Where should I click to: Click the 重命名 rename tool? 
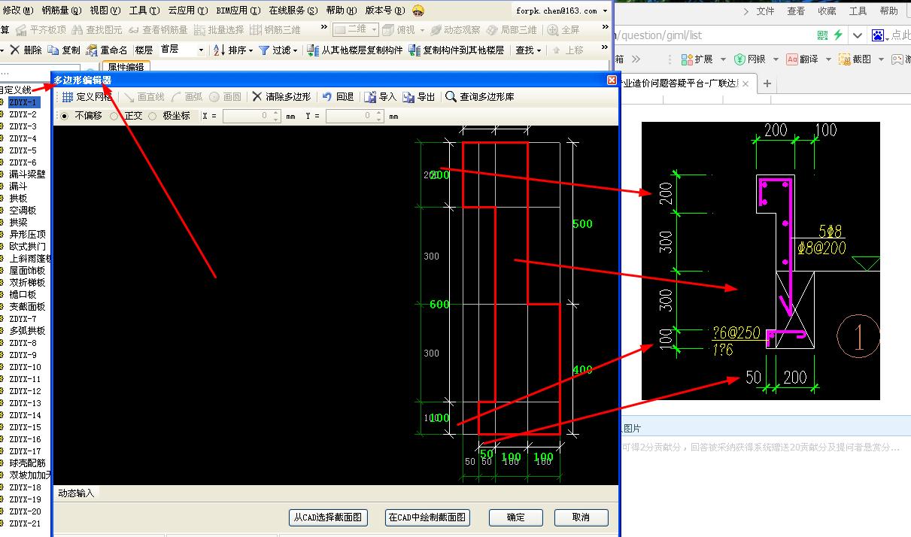(x=106, y=50)
